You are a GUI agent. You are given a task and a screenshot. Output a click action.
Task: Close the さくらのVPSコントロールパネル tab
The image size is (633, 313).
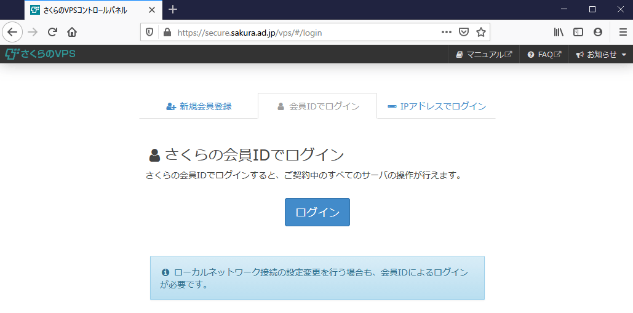pos(152,10)
